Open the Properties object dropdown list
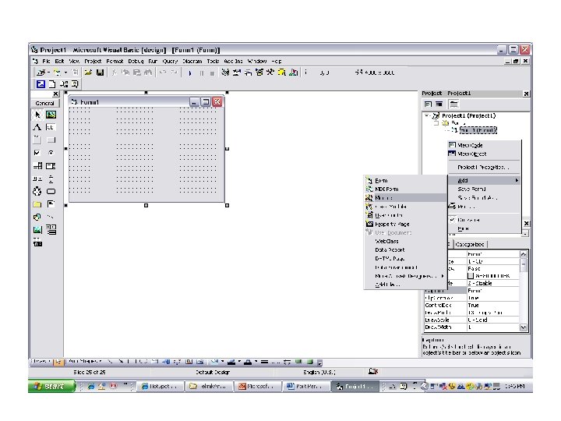Image resolution: width=561 pixels, height=421 pixels. tap(524, 234)
